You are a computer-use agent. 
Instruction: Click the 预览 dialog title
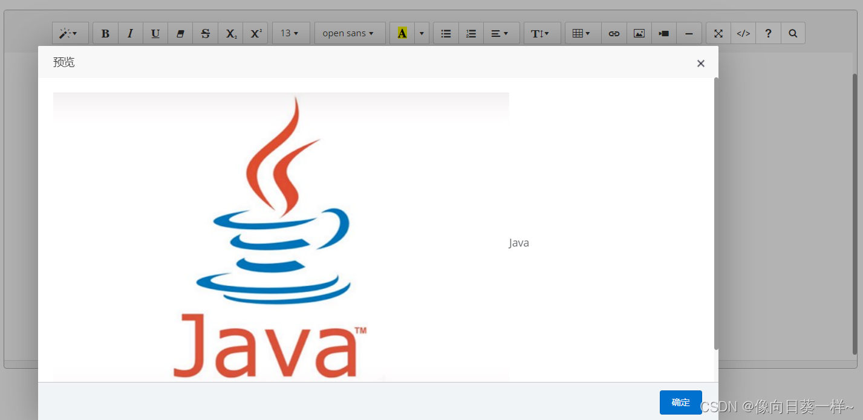tap(64, 62)
